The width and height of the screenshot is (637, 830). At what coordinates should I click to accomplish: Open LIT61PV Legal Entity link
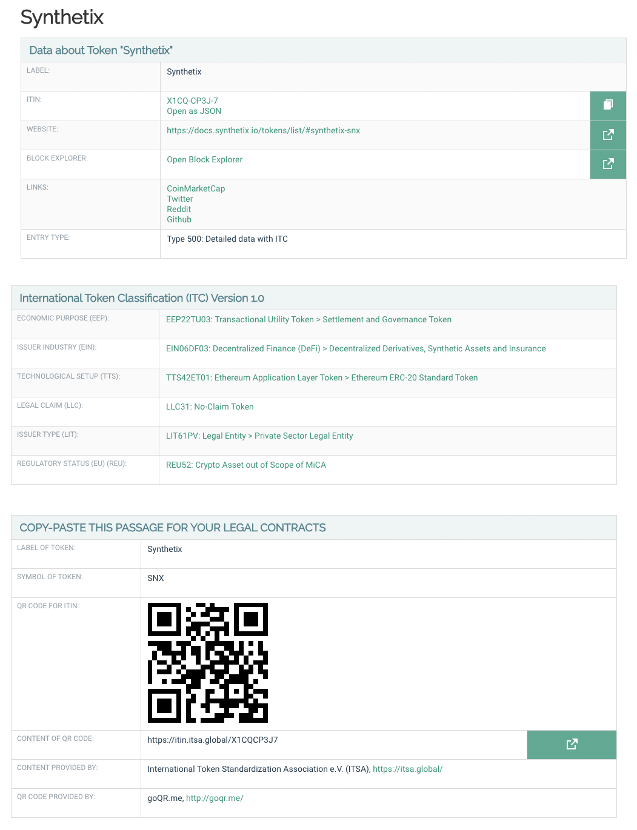(x=259, y=436)
